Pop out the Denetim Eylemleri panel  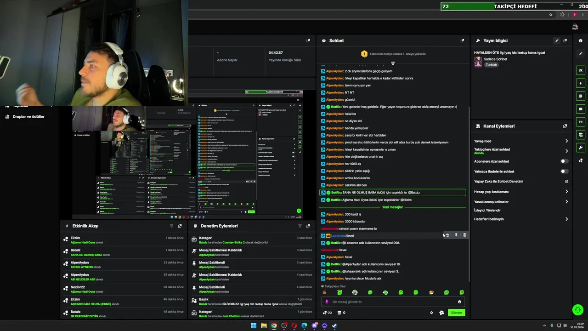pos(308,226)
